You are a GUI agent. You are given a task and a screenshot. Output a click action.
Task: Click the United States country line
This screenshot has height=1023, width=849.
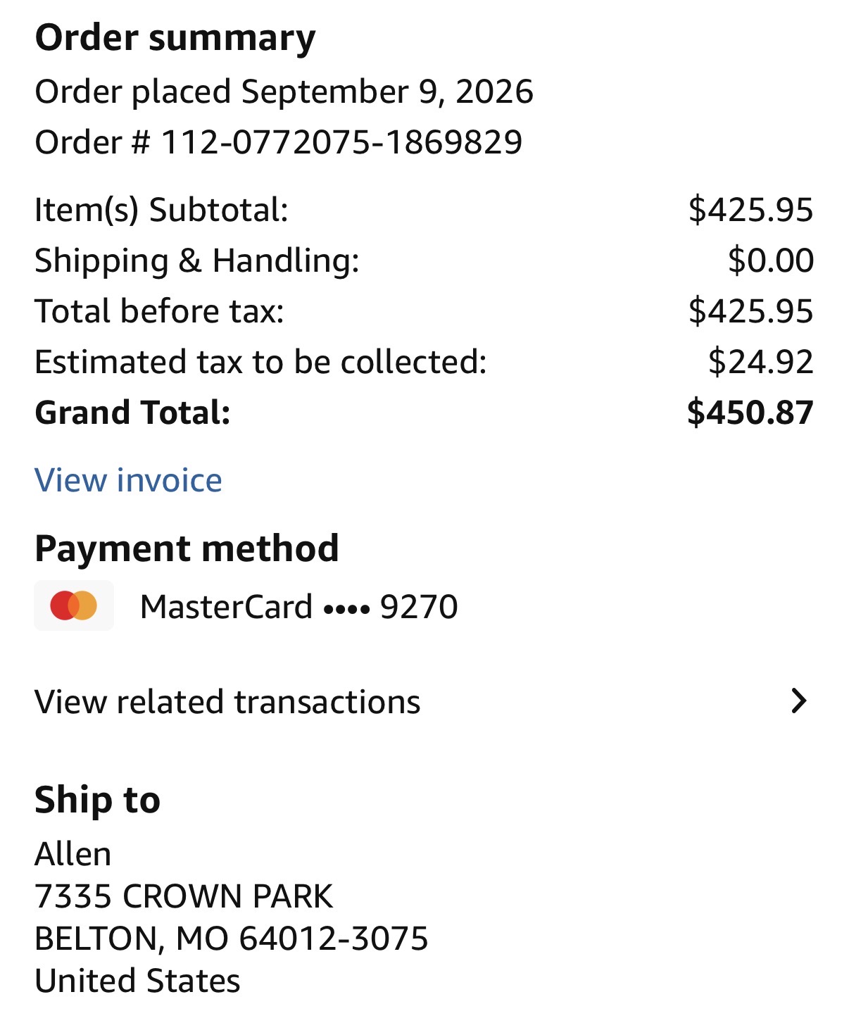pos(137,981)
